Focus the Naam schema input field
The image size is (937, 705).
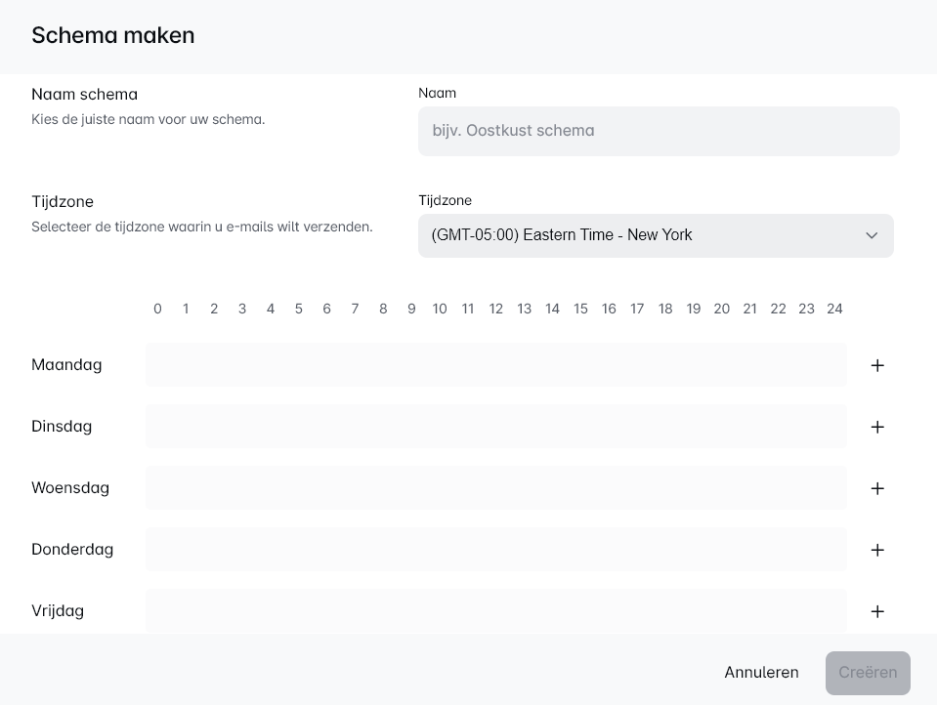(659, 131)
